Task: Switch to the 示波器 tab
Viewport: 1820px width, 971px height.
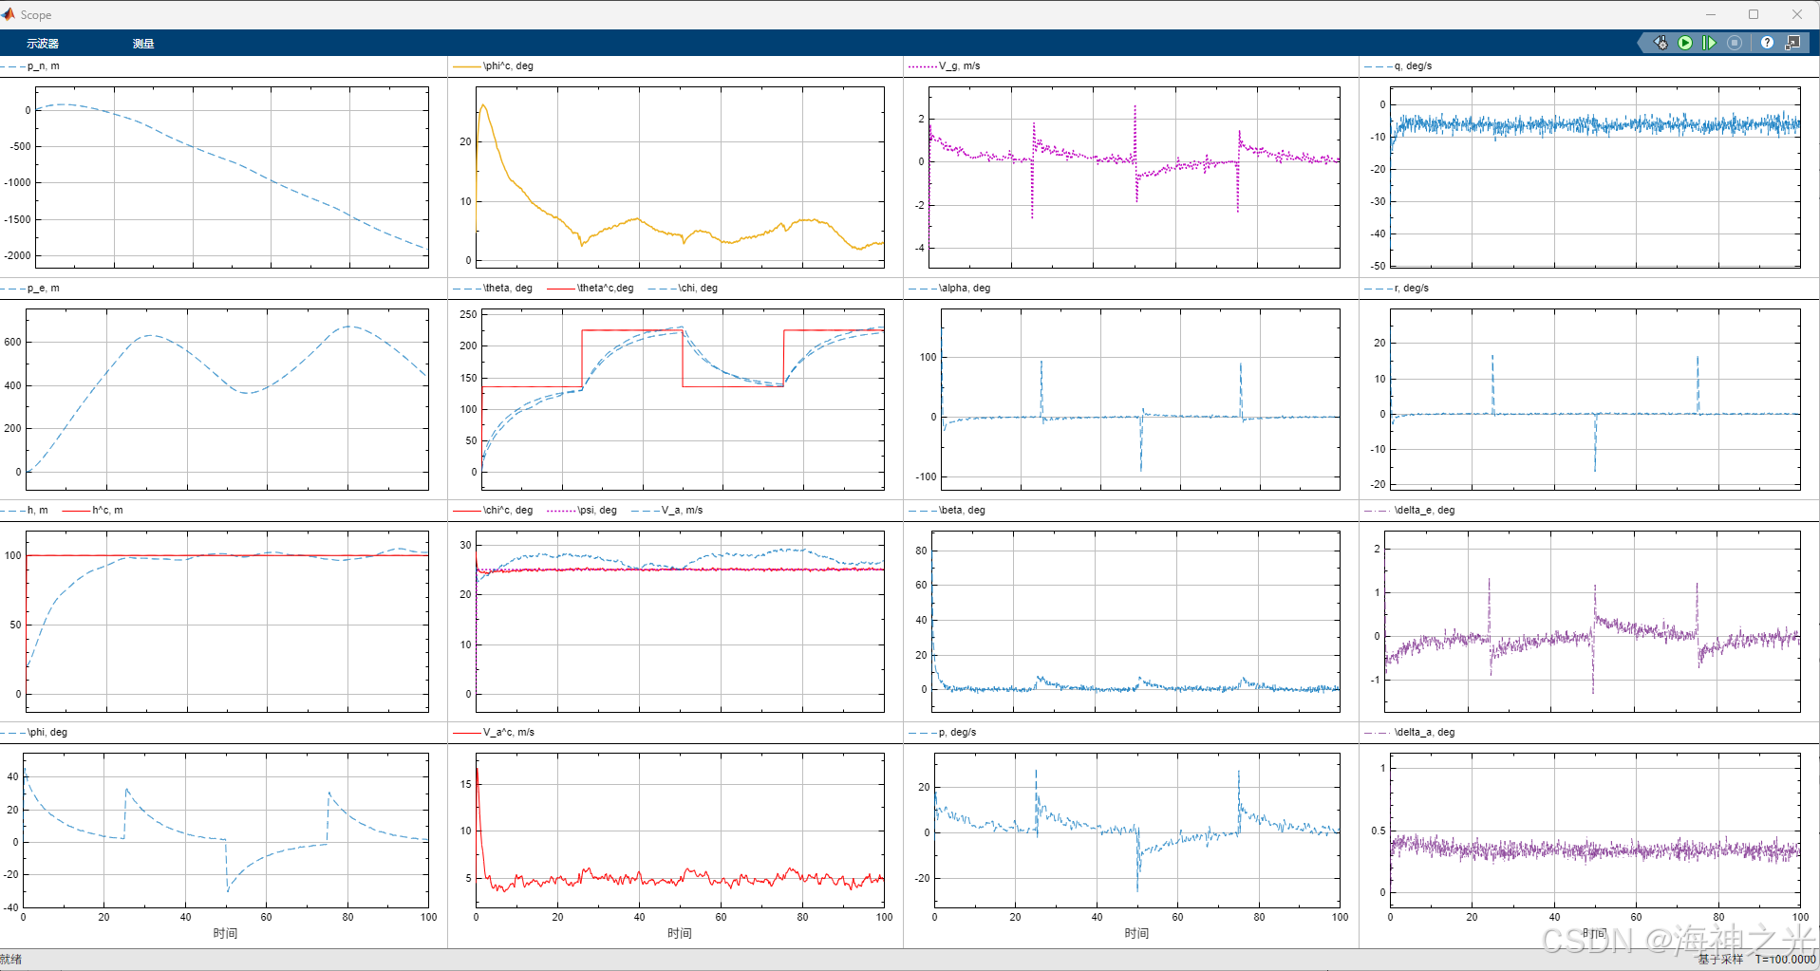Action: [43, 44]
